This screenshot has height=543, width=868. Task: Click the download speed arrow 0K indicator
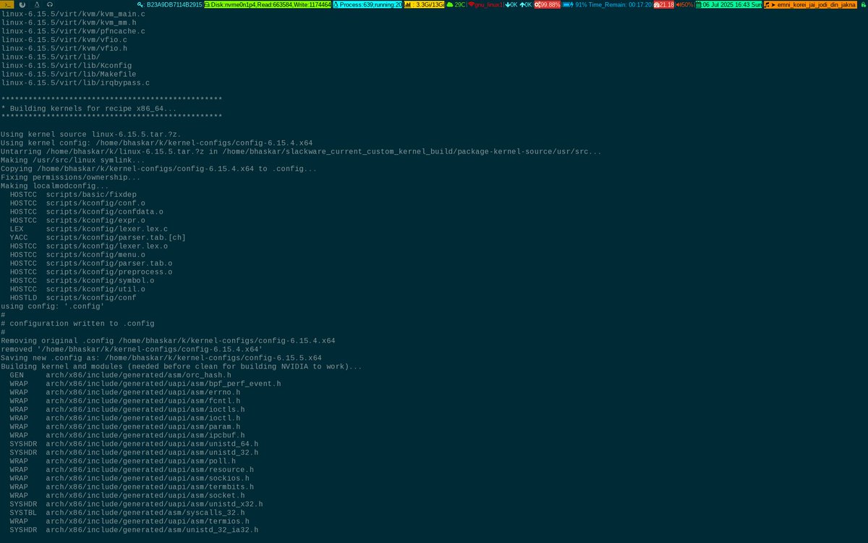[511, 4]
